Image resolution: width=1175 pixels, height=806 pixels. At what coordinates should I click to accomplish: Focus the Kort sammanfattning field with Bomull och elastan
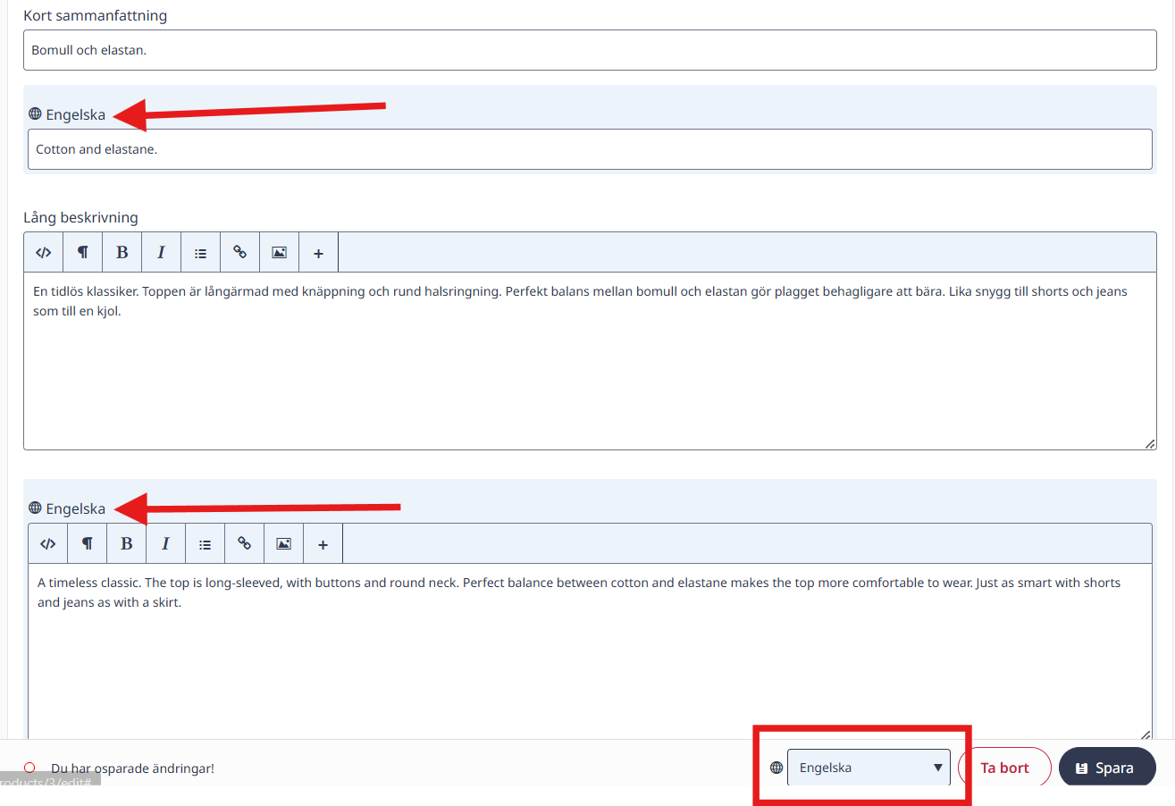(x=590, y=50)
